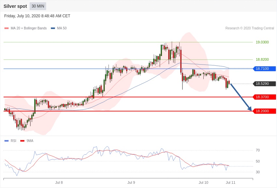Screen dimensions: 277x188
Task: Click the 19.0300 resistance level label
Action: [x=262, y=42]
